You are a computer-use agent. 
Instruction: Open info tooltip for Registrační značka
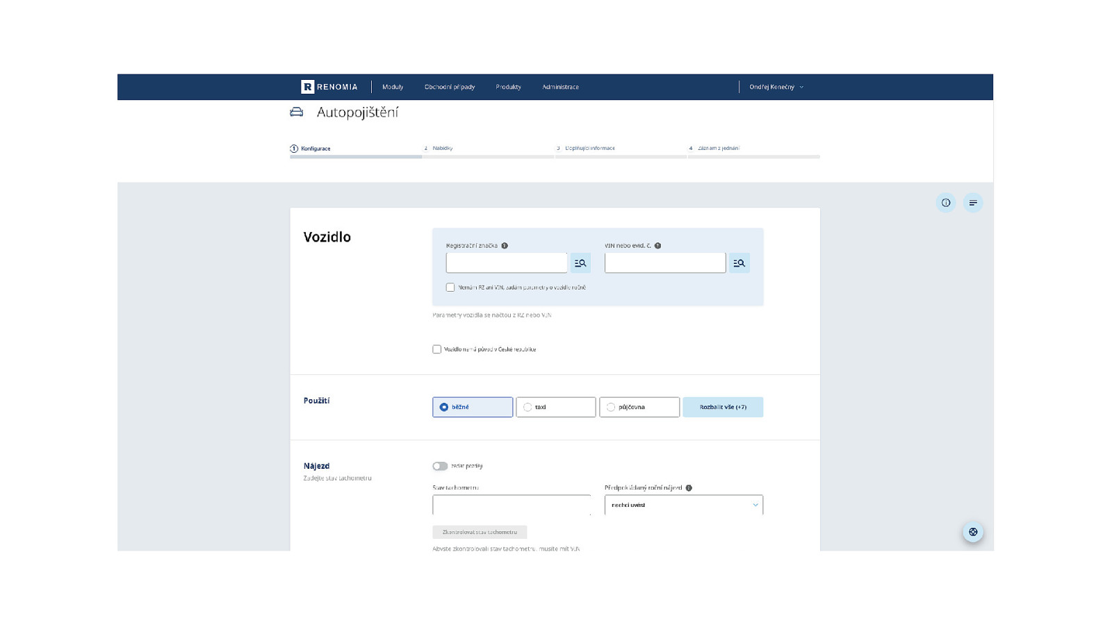point(505,246)
